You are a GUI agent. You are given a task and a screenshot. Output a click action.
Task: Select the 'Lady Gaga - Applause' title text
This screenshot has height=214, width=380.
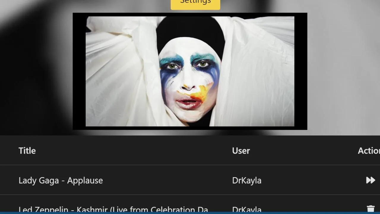(61, 180)
